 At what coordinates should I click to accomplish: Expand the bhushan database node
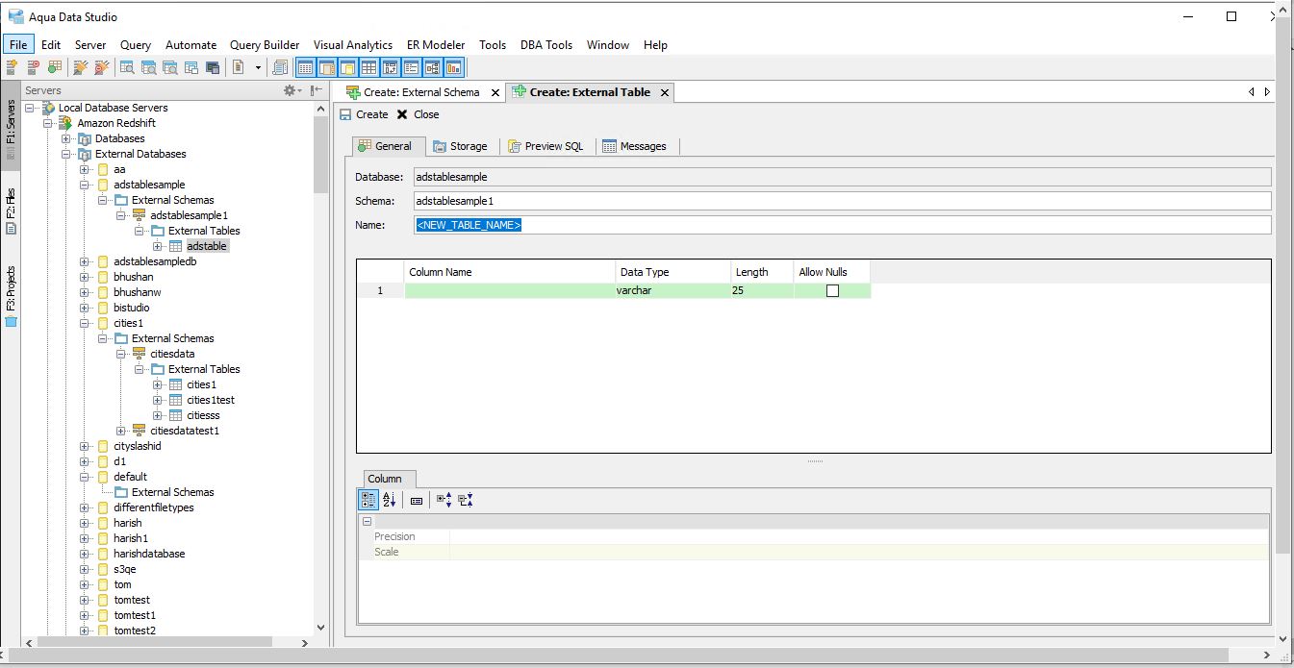[x=85, y=277]
